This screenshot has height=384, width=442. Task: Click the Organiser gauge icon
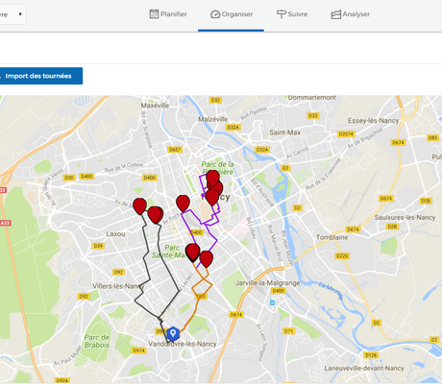[215, 14]
